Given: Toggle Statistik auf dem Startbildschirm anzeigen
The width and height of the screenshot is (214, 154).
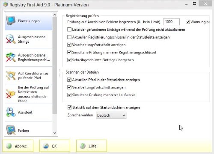Looking at the screenshot, I should [x=69, y=107].
